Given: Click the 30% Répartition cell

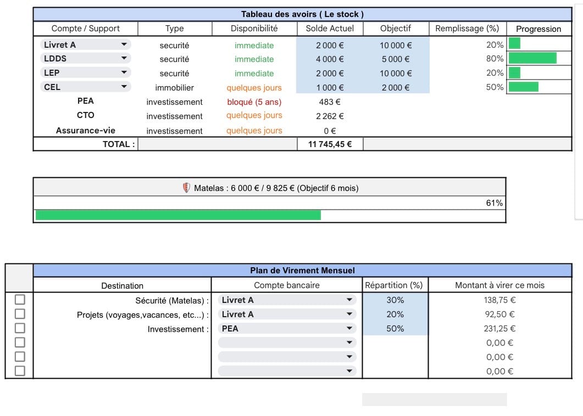Looking at the screenshot, I should tap(395, 300).
